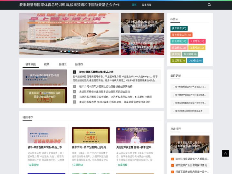Open the 点击排行 featured conference image
The width and height of the screenshot is (232, 174).
[x=190, y=144]
